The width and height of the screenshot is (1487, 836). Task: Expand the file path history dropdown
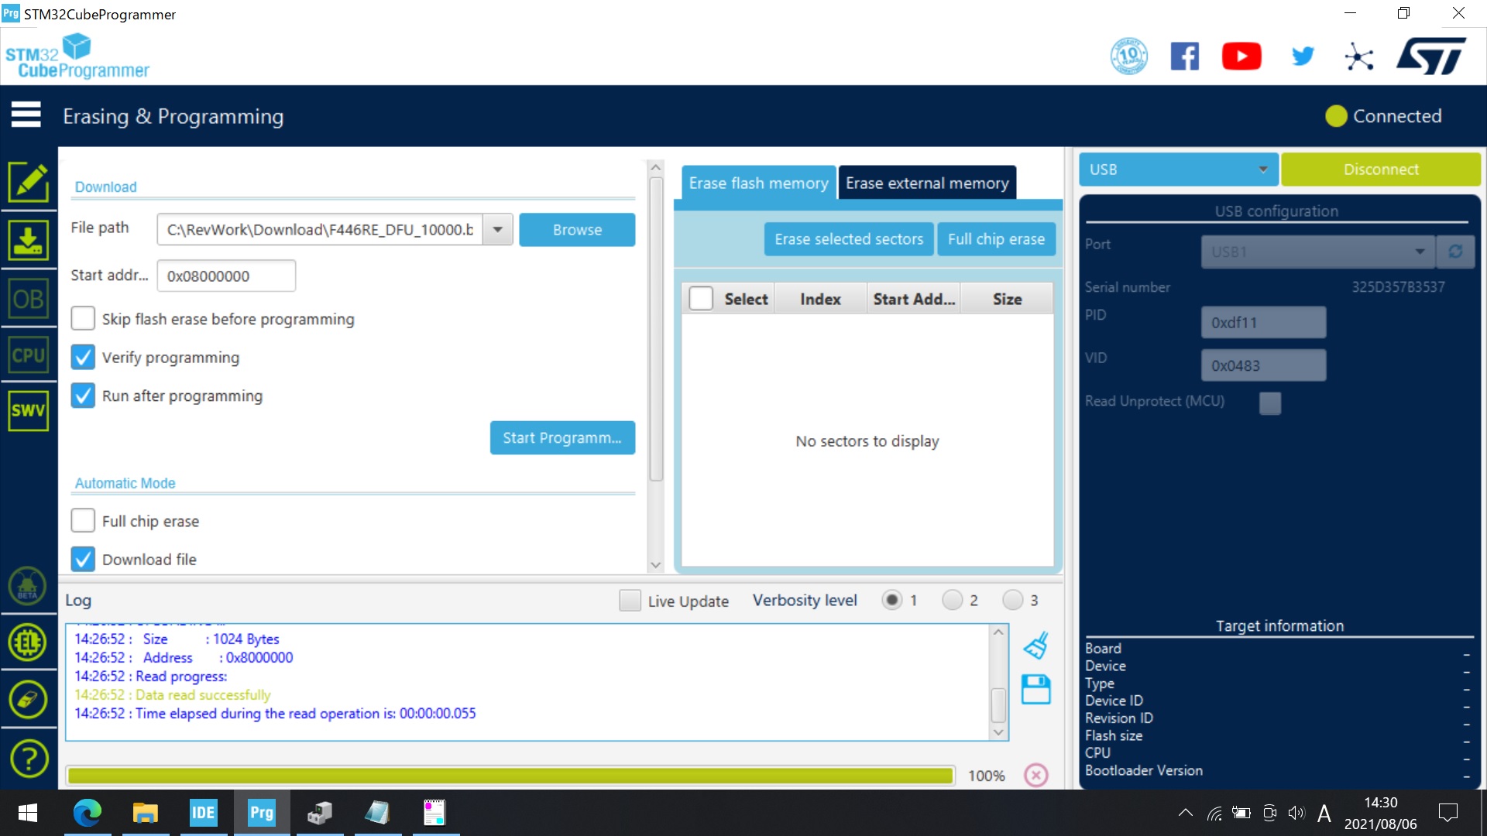[x=498, y=230]
